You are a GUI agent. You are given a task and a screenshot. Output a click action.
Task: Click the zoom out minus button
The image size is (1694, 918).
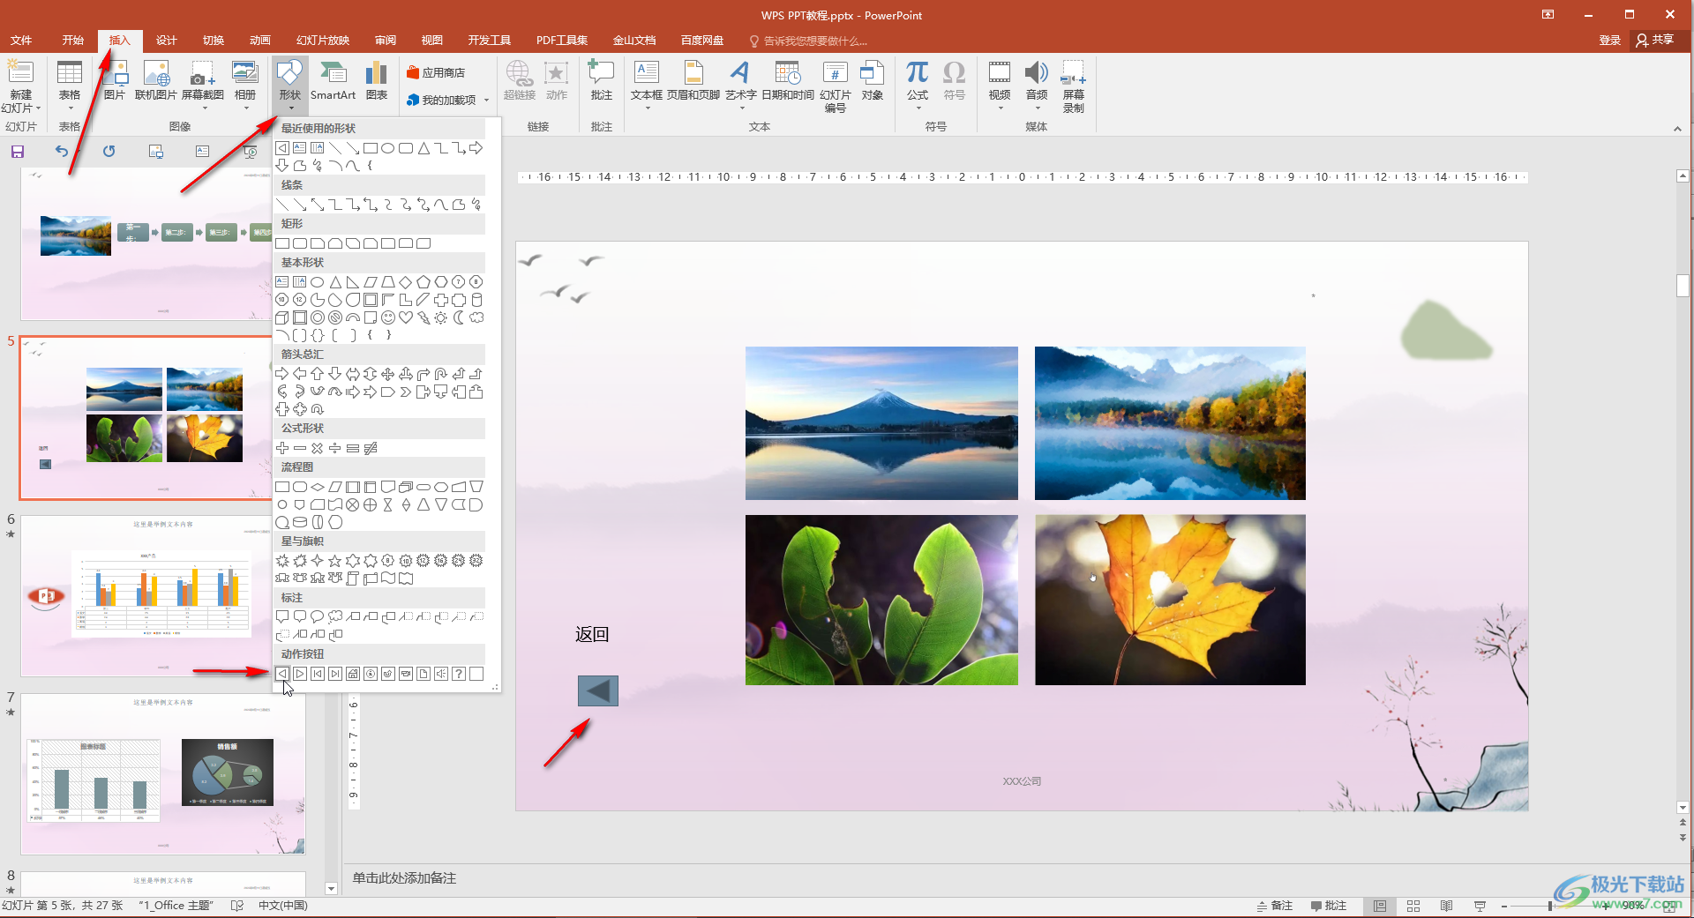click(x=1503, y=906)
